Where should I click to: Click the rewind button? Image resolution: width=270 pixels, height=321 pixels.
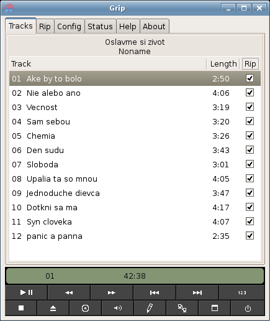(69, 292)
